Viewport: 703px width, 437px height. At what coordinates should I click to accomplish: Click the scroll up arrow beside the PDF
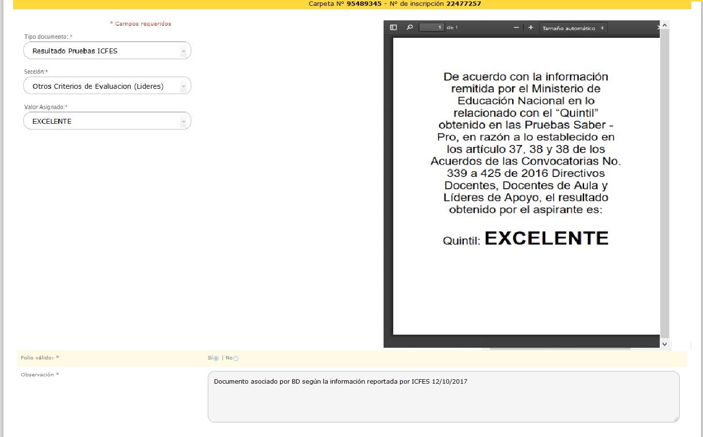click(x=665, y=25)
